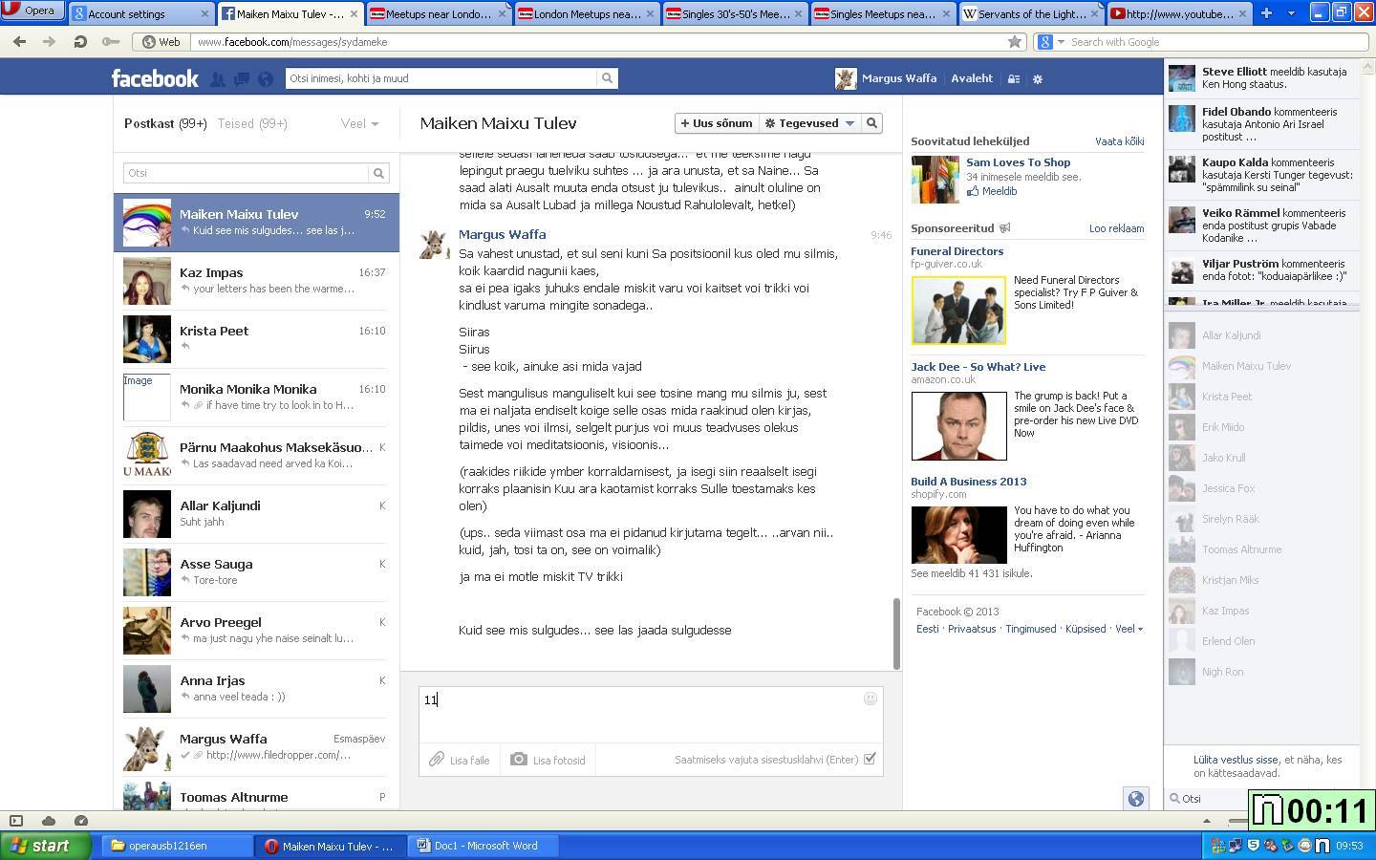This screenshot has height=860, width=1376.
Task: Switch to London Meetups near tab
Action: point(587,13)
